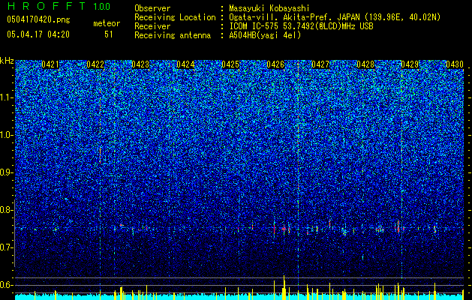Click the observer name Masayuki Kobayashi
472x300 pixels.
pyautogui.click(x=269, y=8)
